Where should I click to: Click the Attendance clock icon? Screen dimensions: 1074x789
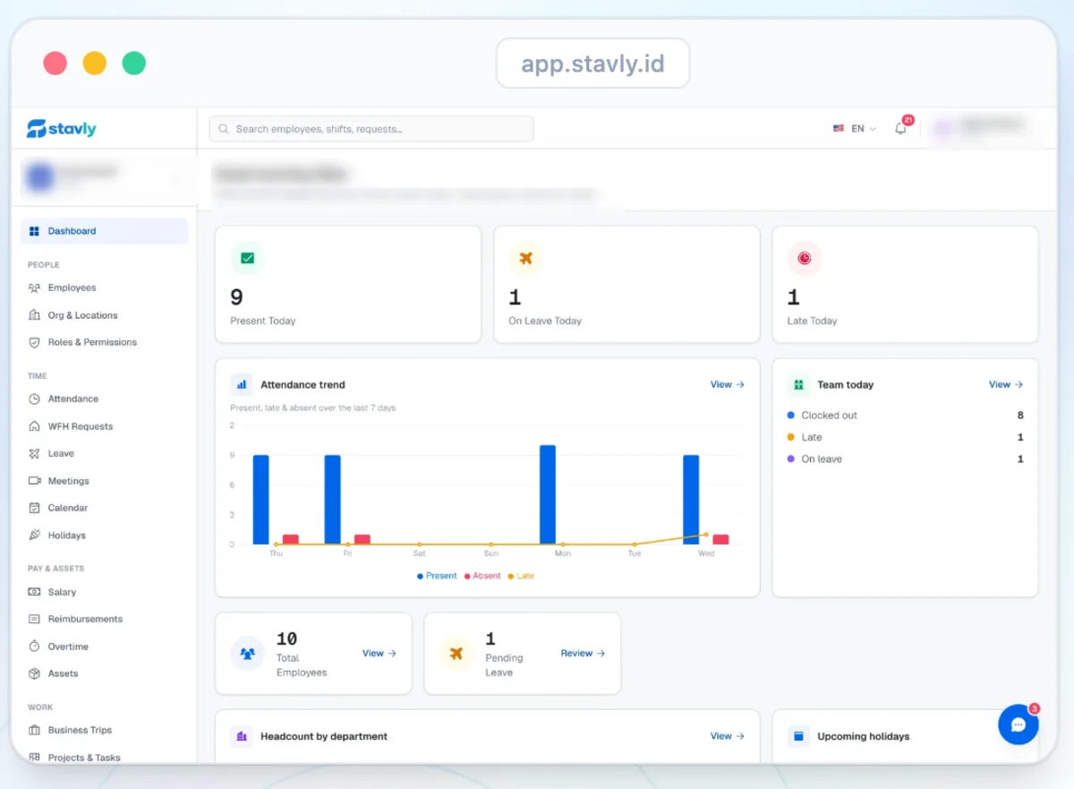pos(34,399)
